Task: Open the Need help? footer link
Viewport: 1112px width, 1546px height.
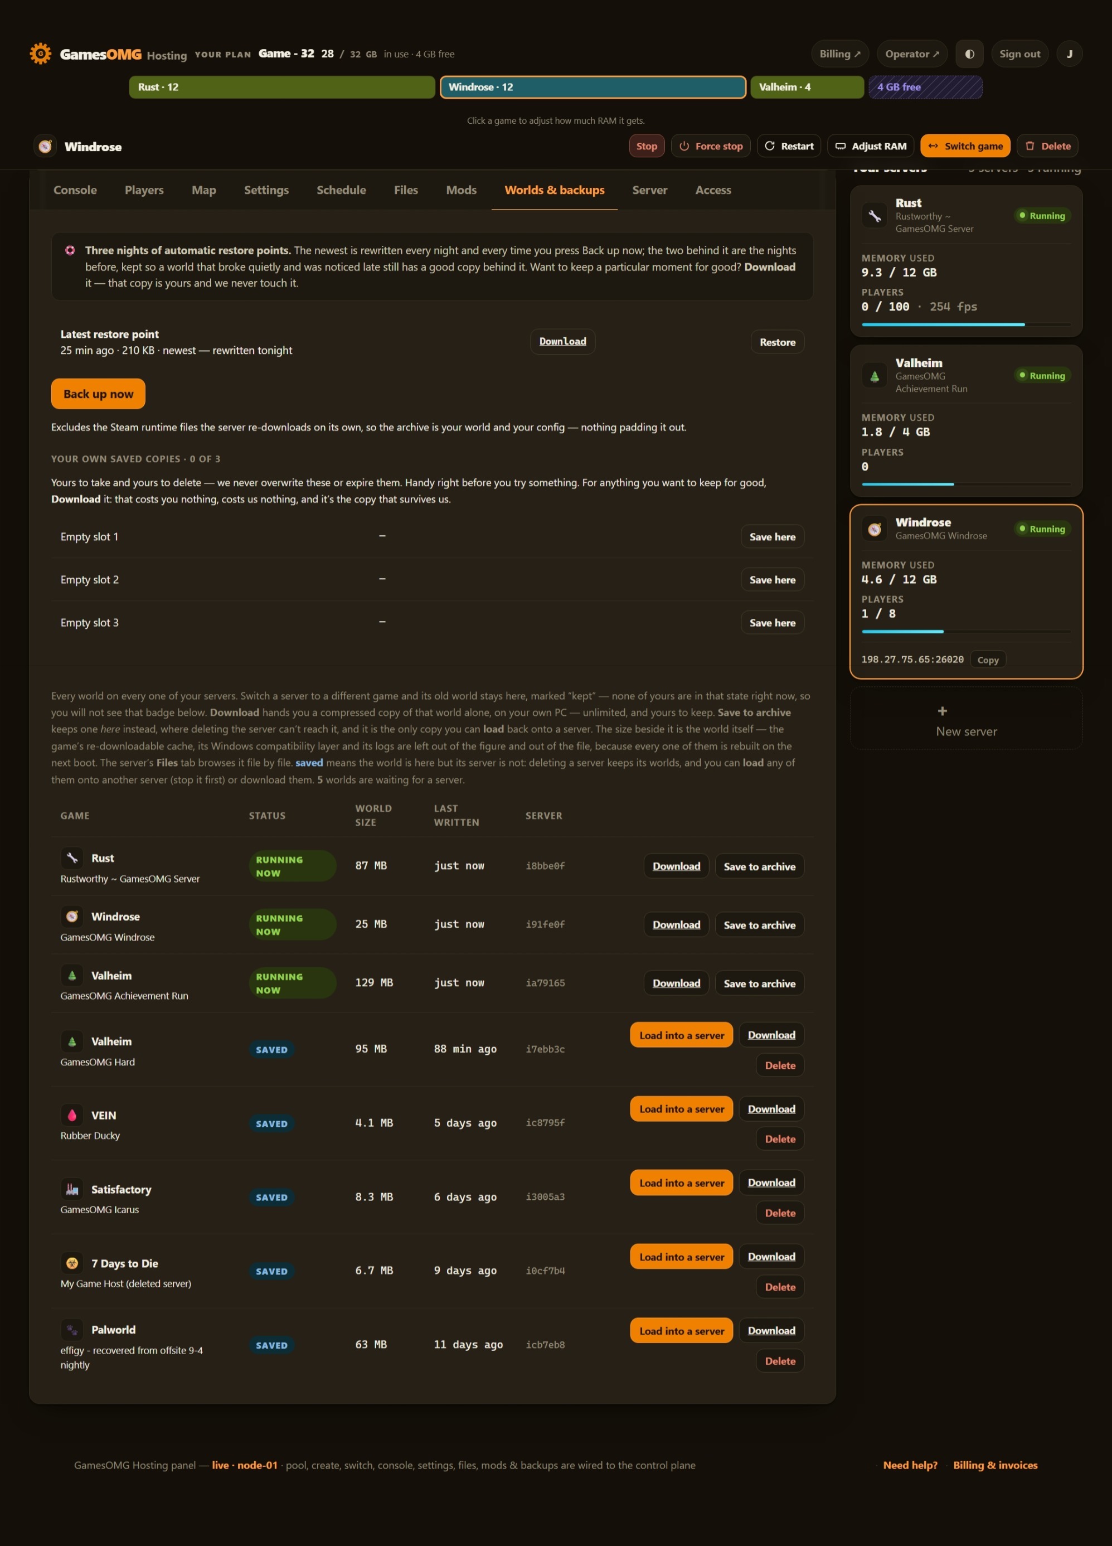Action: (x=910, y=1466)
